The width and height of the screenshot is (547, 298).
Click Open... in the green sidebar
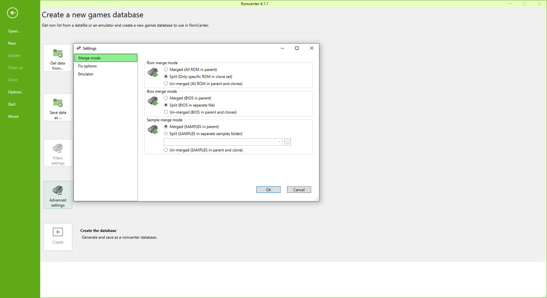click(x=14, y=31)
